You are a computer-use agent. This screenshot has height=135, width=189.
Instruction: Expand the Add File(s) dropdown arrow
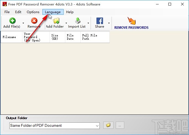pos(23,23)
